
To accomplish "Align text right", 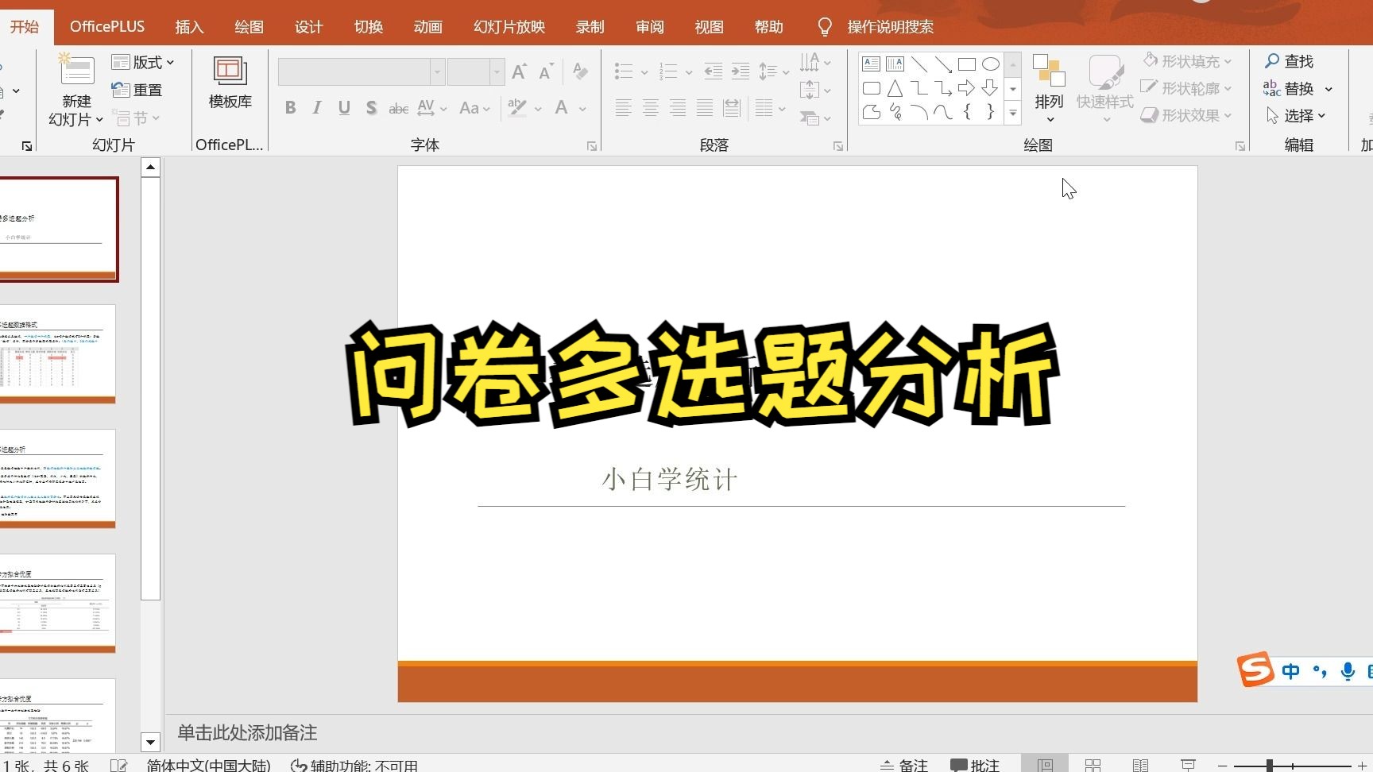I will pyautogui.click(x=678, y=108).
